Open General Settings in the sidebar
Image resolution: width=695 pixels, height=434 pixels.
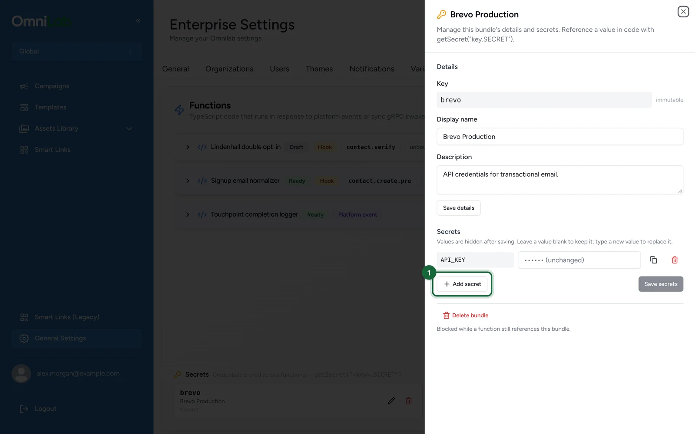tap(76, 339)
